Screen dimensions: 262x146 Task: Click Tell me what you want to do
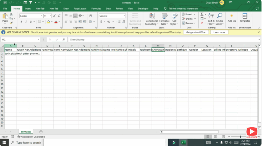(x=183, y=8)
